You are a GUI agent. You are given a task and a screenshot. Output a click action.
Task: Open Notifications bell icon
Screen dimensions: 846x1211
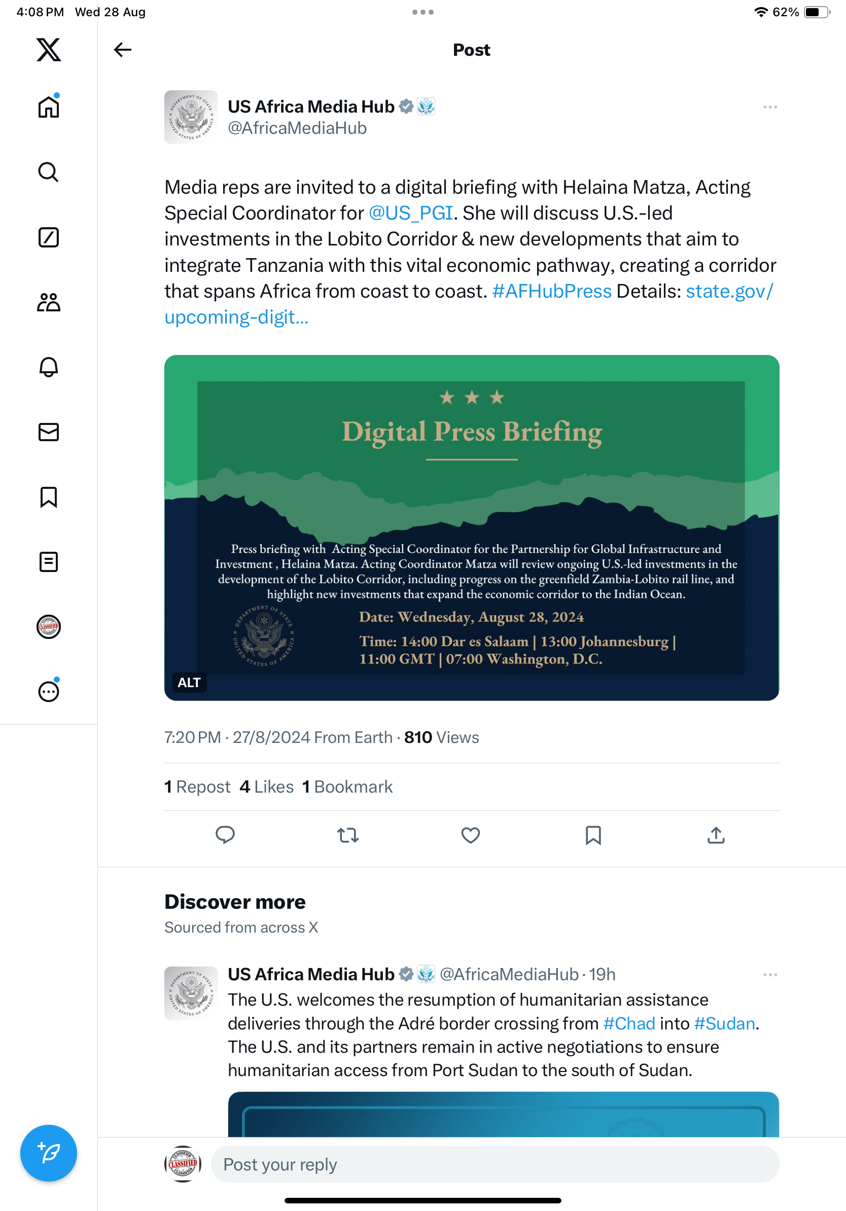click(x=49, y=367)
